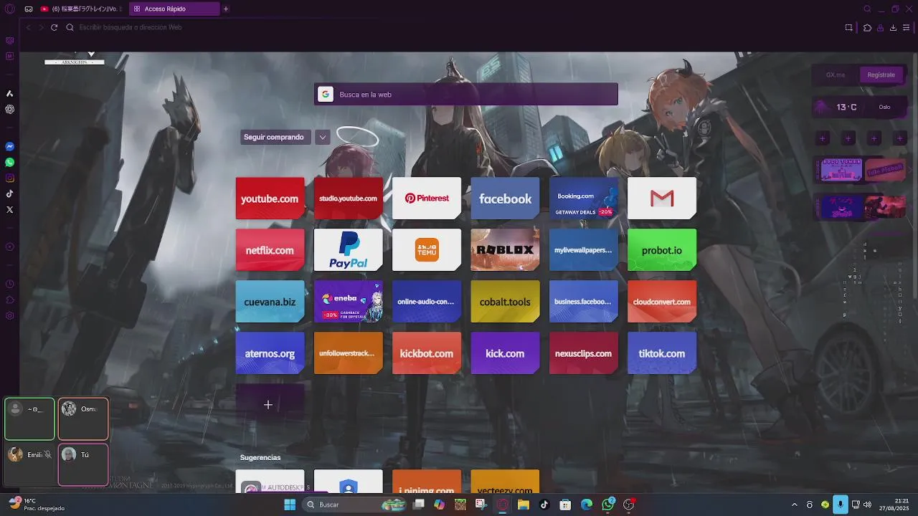The width and height of the screenshot is (918, 516).
Task: Open the youtube.com speed dial
Action: (270, 199)
